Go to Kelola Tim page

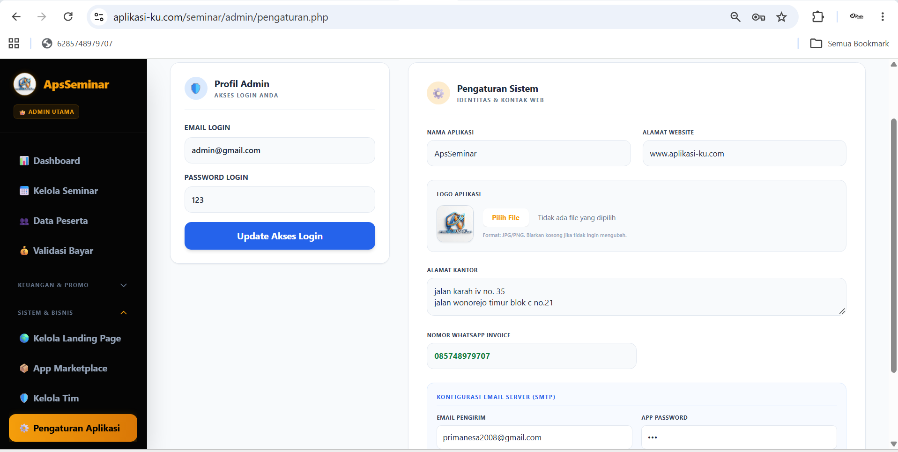coord(49,398)
